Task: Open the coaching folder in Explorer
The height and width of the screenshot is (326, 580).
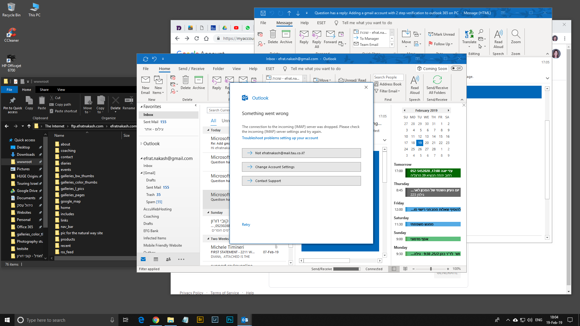Action: [68, 151]
